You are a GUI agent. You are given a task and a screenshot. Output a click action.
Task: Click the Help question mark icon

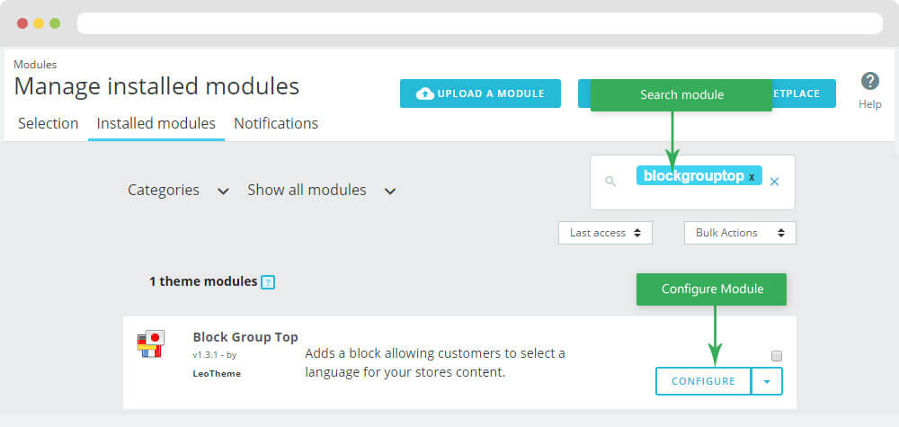pos(869,82)
